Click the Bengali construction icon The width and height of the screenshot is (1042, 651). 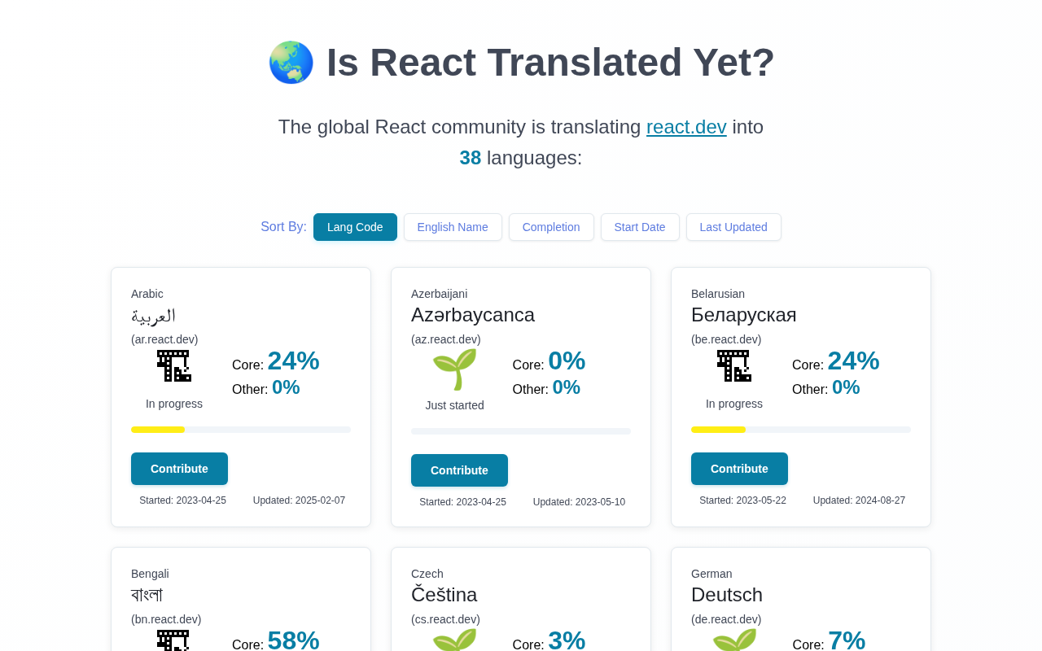coord(173,640)
